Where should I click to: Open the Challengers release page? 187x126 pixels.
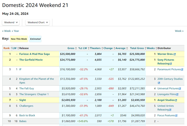[26, 106]
